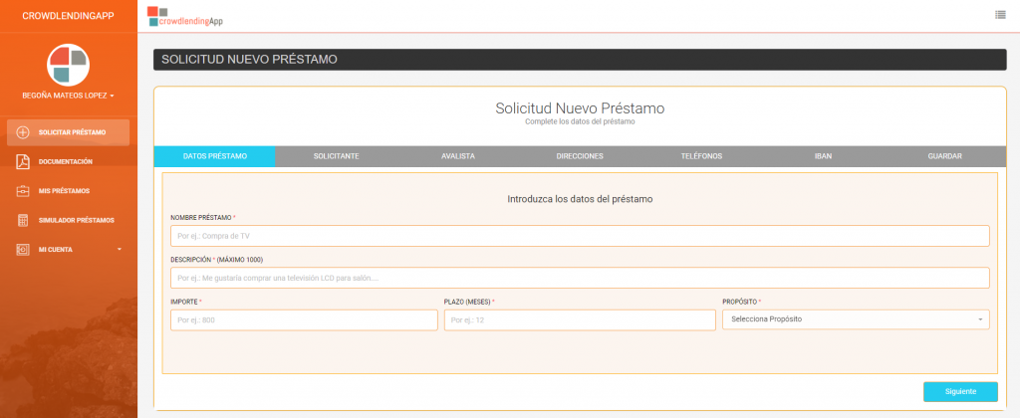This screenshot has height=418, width=1020.
Task: Click the Solicitar Préstamo plus icon
Action: [23, 132]
